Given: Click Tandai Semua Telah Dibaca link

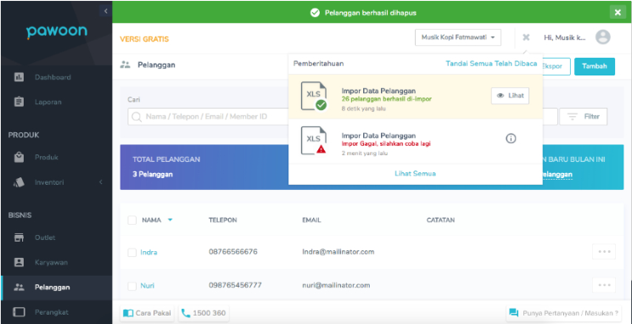Looking at the screenshot, I should click(x=491, y=64).
